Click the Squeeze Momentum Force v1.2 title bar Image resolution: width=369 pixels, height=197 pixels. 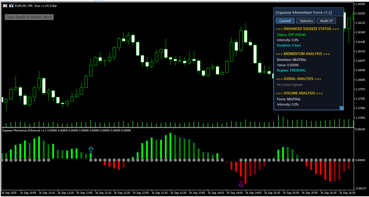pyautogui.click(x=308, y=12)
